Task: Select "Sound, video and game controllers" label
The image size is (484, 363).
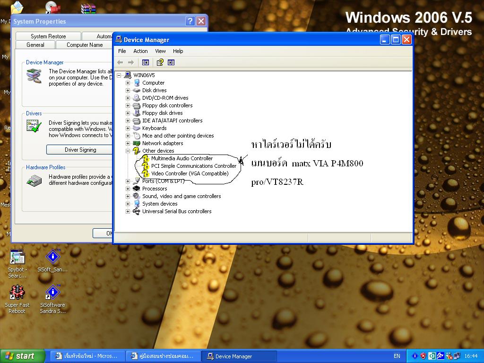Action: [181, 196]
